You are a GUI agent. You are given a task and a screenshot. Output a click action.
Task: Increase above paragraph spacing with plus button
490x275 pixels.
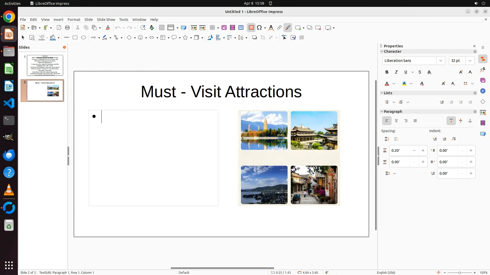click(x=423, y=150)
